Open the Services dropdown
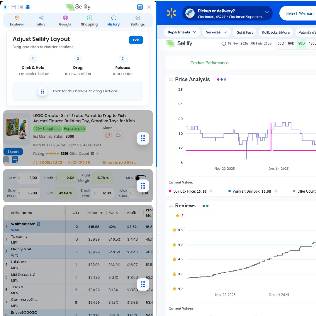The width and height of the screenshot is (316, 316). pyautogui.click(x=217, y=32)
